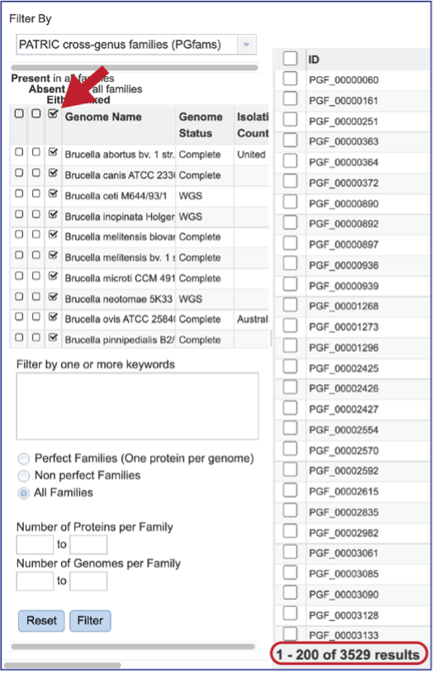This screenshot has width=436, height=674.
Task: Click the horizontal scrollbar above genome table
Action: (x=135, y=68)
